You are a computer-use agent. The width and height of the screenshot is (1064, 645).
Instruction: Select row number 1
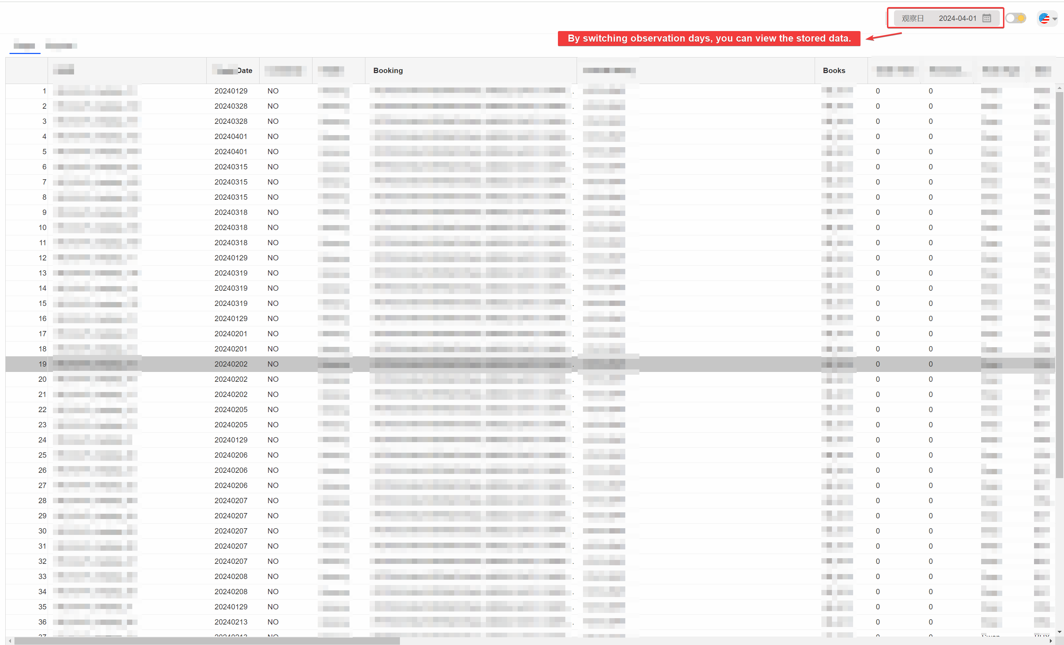[44, 91]
